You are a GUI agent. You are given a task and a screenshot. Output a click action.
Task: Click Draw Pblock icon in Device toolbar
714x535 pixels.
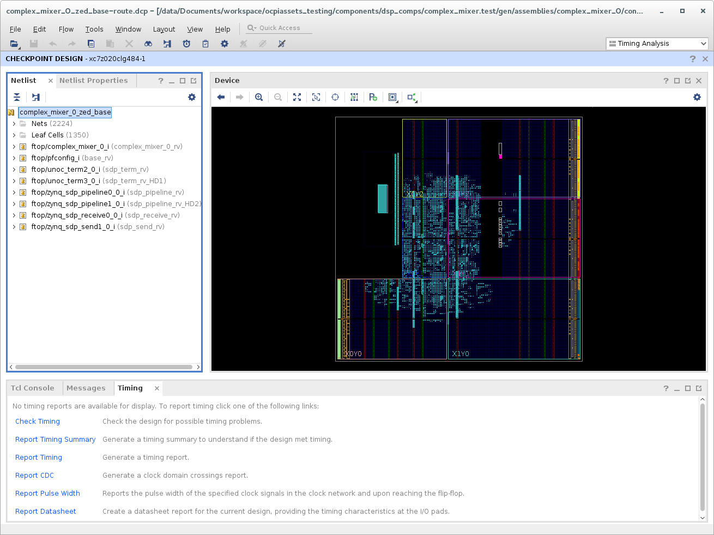pyautogui.click(x=373, y=97)
